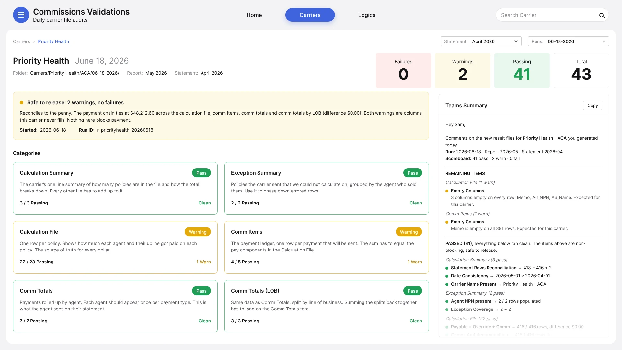Click '4 / 5 Passing' text
This screenshot has height=350, width=622.
[245, 262]
